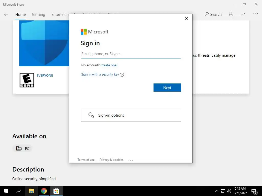Open Google Chrome from the taskbar
Viewport: 262px width, 196px height.
coord(44,191)
